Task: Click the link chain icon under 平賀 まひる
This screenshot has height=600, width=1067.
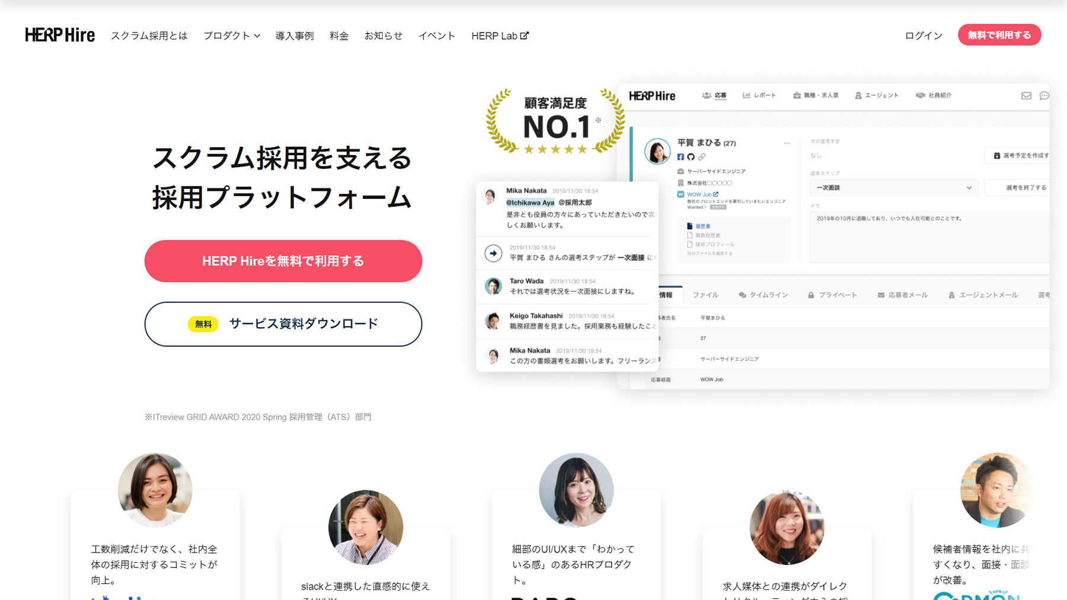Action: 702,157
